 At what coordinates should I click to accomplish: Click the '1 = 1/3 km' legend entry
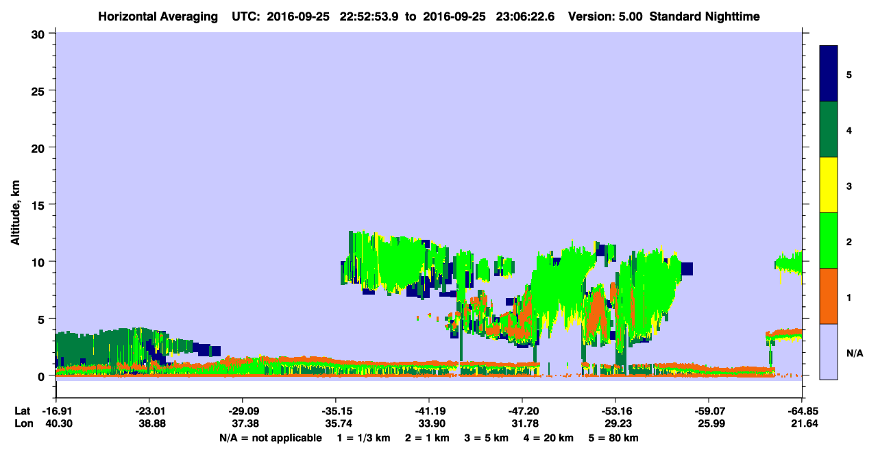tap(363, 438)
